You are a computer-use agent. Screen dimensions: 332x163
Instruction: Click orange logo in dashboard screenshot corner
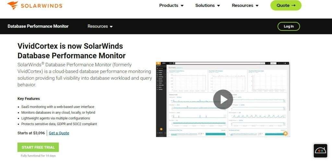(158, 63)
